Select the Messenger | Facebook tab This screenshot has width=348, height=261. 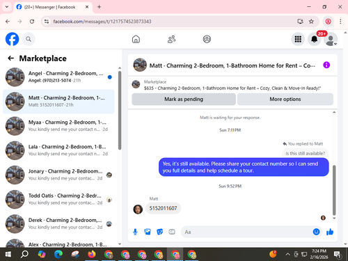53,7
